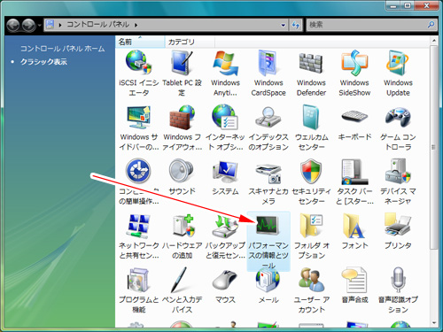Click the refresh button by address bar
This screenshot has height=332, width=443.
coord(296,25)
